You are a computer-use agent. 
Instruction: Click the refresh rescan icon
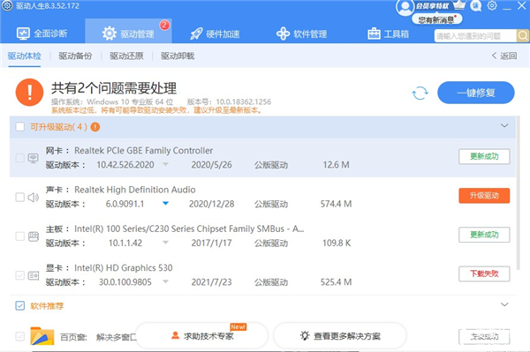tap(420, 93)
